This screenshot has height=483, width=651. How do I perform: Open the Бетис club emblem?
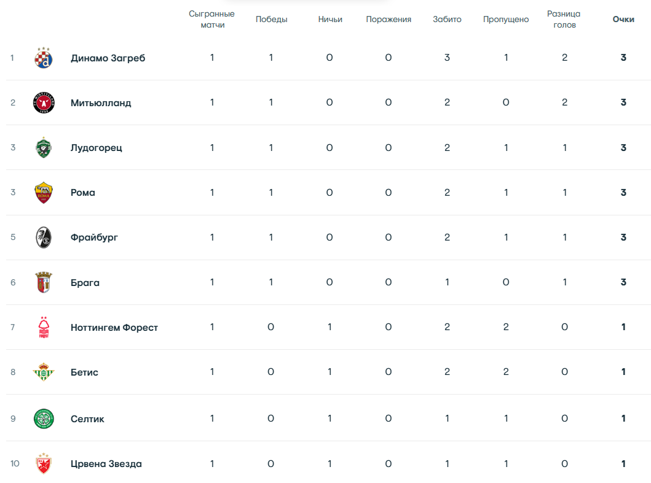[x=44, y=372]
